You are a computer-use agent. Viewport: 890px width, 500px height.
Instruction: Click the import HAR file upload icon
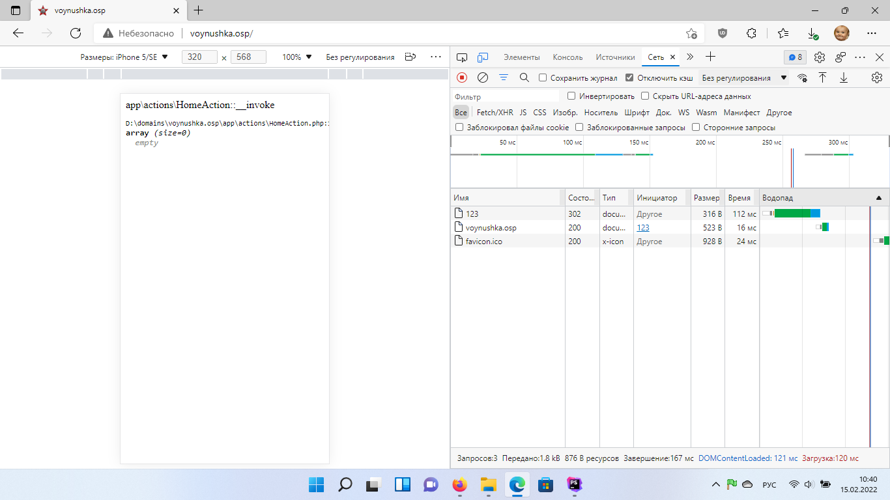(x=823, y=77)
